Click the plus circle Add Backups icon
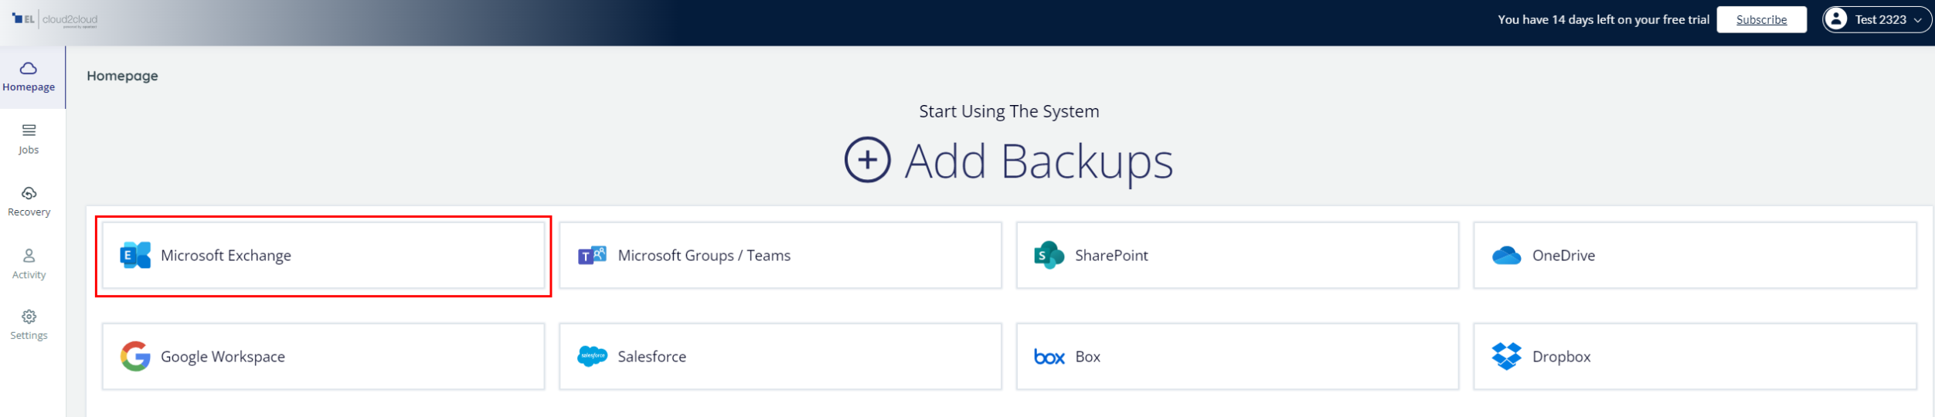 pyautogui.click(x=867, y=160)
